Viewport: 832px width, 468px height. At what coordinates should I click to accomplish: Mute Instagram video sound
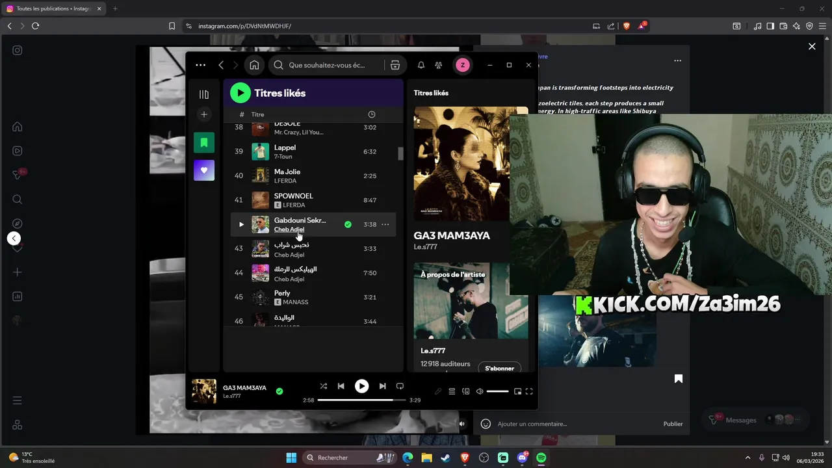[462, 424]
